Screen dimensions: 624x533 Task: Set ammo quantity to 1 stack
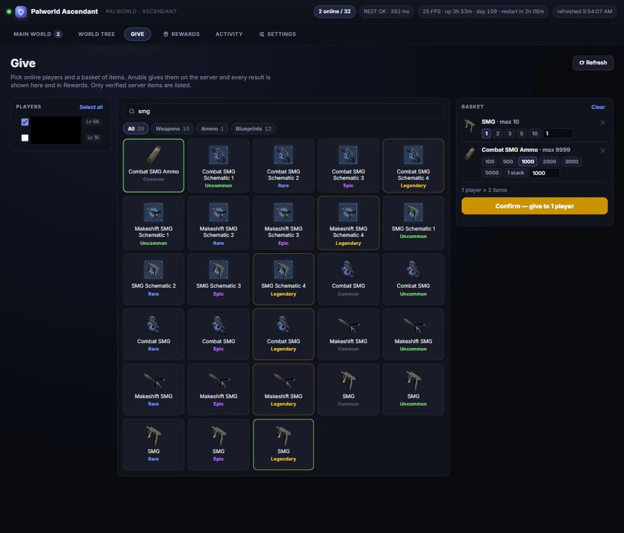pyautogui.click(x=516, y=173)
